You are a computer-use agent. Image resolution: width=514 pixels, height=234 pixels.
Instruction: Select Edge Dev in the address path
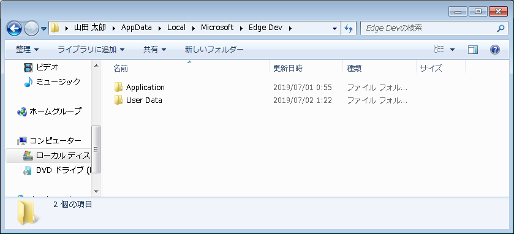coord(265,28)
